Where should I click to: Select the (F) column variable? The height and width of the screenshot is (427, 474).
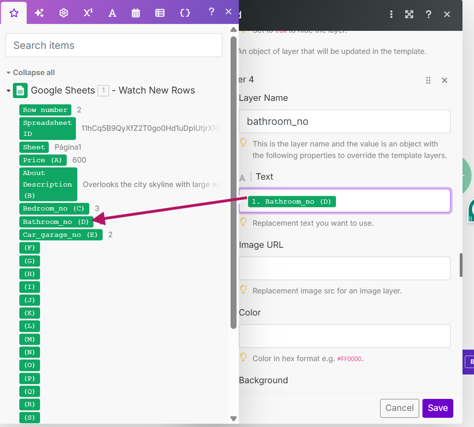[29, 248]
